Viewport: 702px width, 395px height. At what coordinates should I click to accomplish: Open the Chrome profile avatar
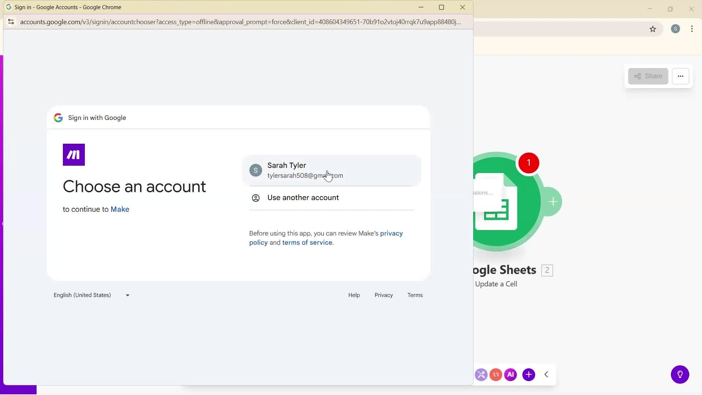pos(675,29)
